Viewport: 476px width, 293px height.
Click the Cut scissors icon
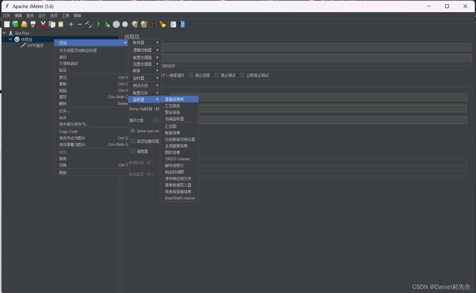[43, 24]
